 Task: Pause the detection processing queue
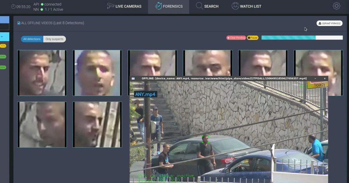252,37
